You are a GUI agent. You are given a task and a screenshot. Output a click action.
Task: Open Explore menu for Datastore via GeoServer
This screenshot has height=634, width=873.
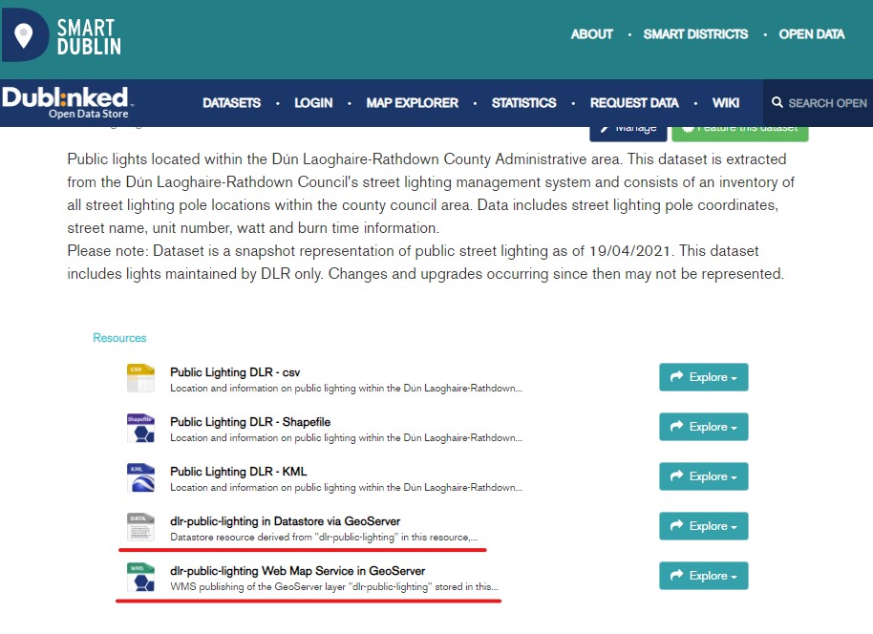pyautogui.click(x=703, y=526)
